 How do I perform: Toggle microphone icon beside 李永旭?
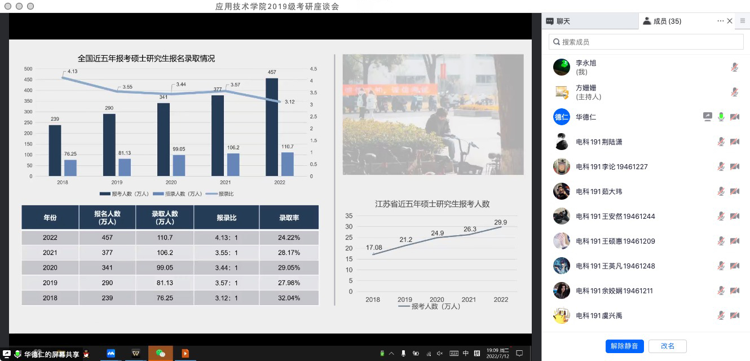pos(734,68)
